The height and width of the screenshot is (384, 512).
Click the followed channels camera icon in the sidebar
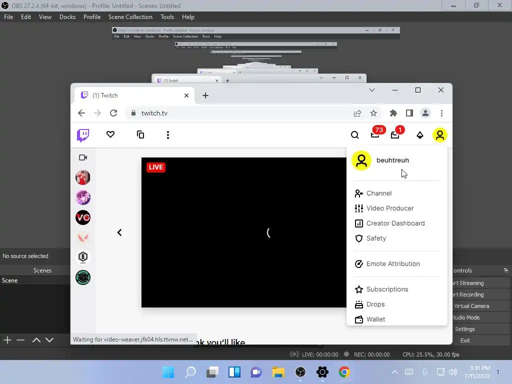click(83, 157)
